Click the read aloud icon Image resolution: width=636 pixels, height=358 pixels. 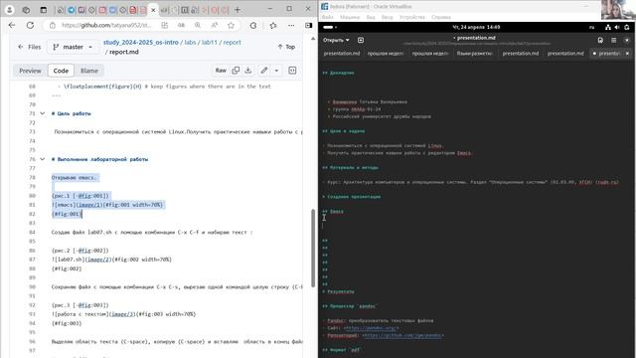215,25
